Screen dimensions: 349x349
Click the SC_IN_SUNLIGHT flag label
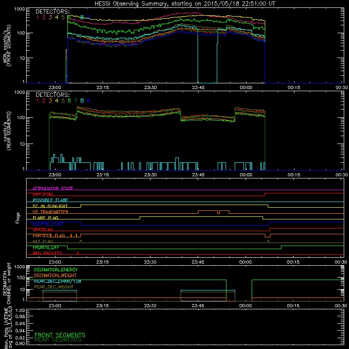coord(50,206)
